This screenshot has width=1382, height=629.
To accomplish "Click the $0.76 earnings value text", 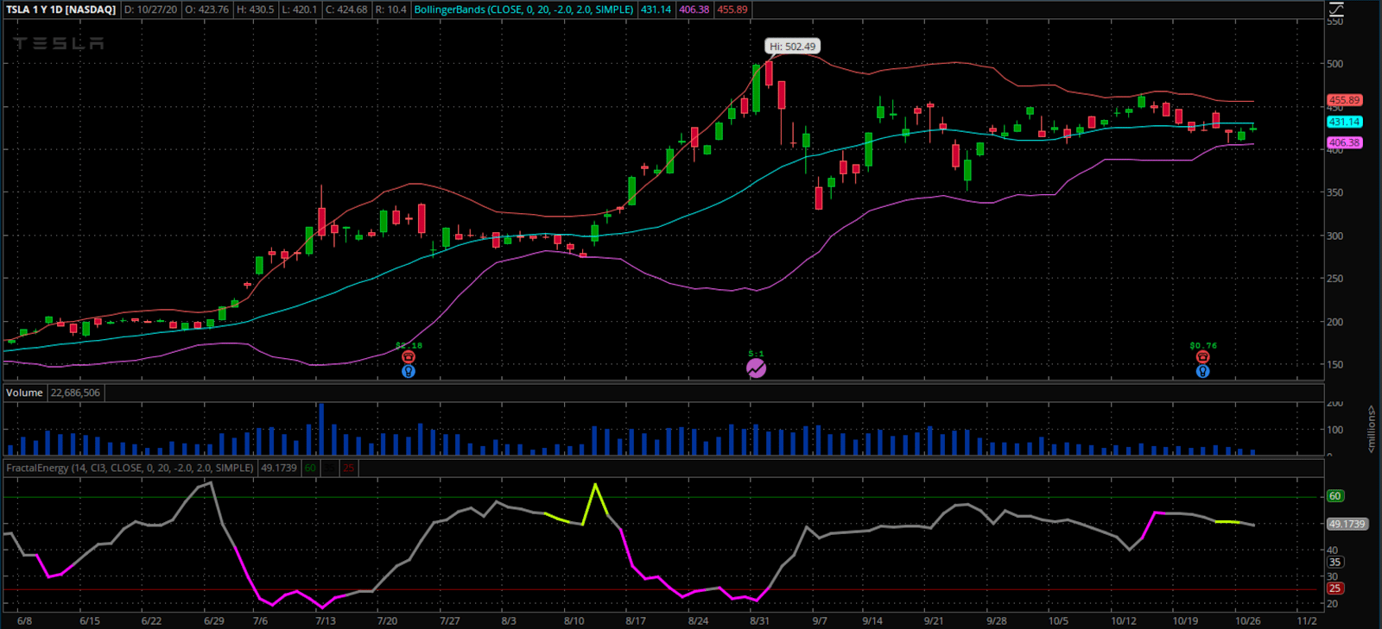I will 1203,345.
